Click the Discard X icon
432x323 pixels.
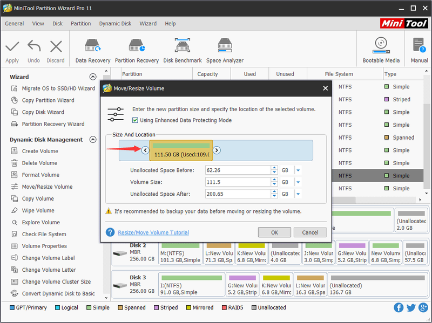56,46
